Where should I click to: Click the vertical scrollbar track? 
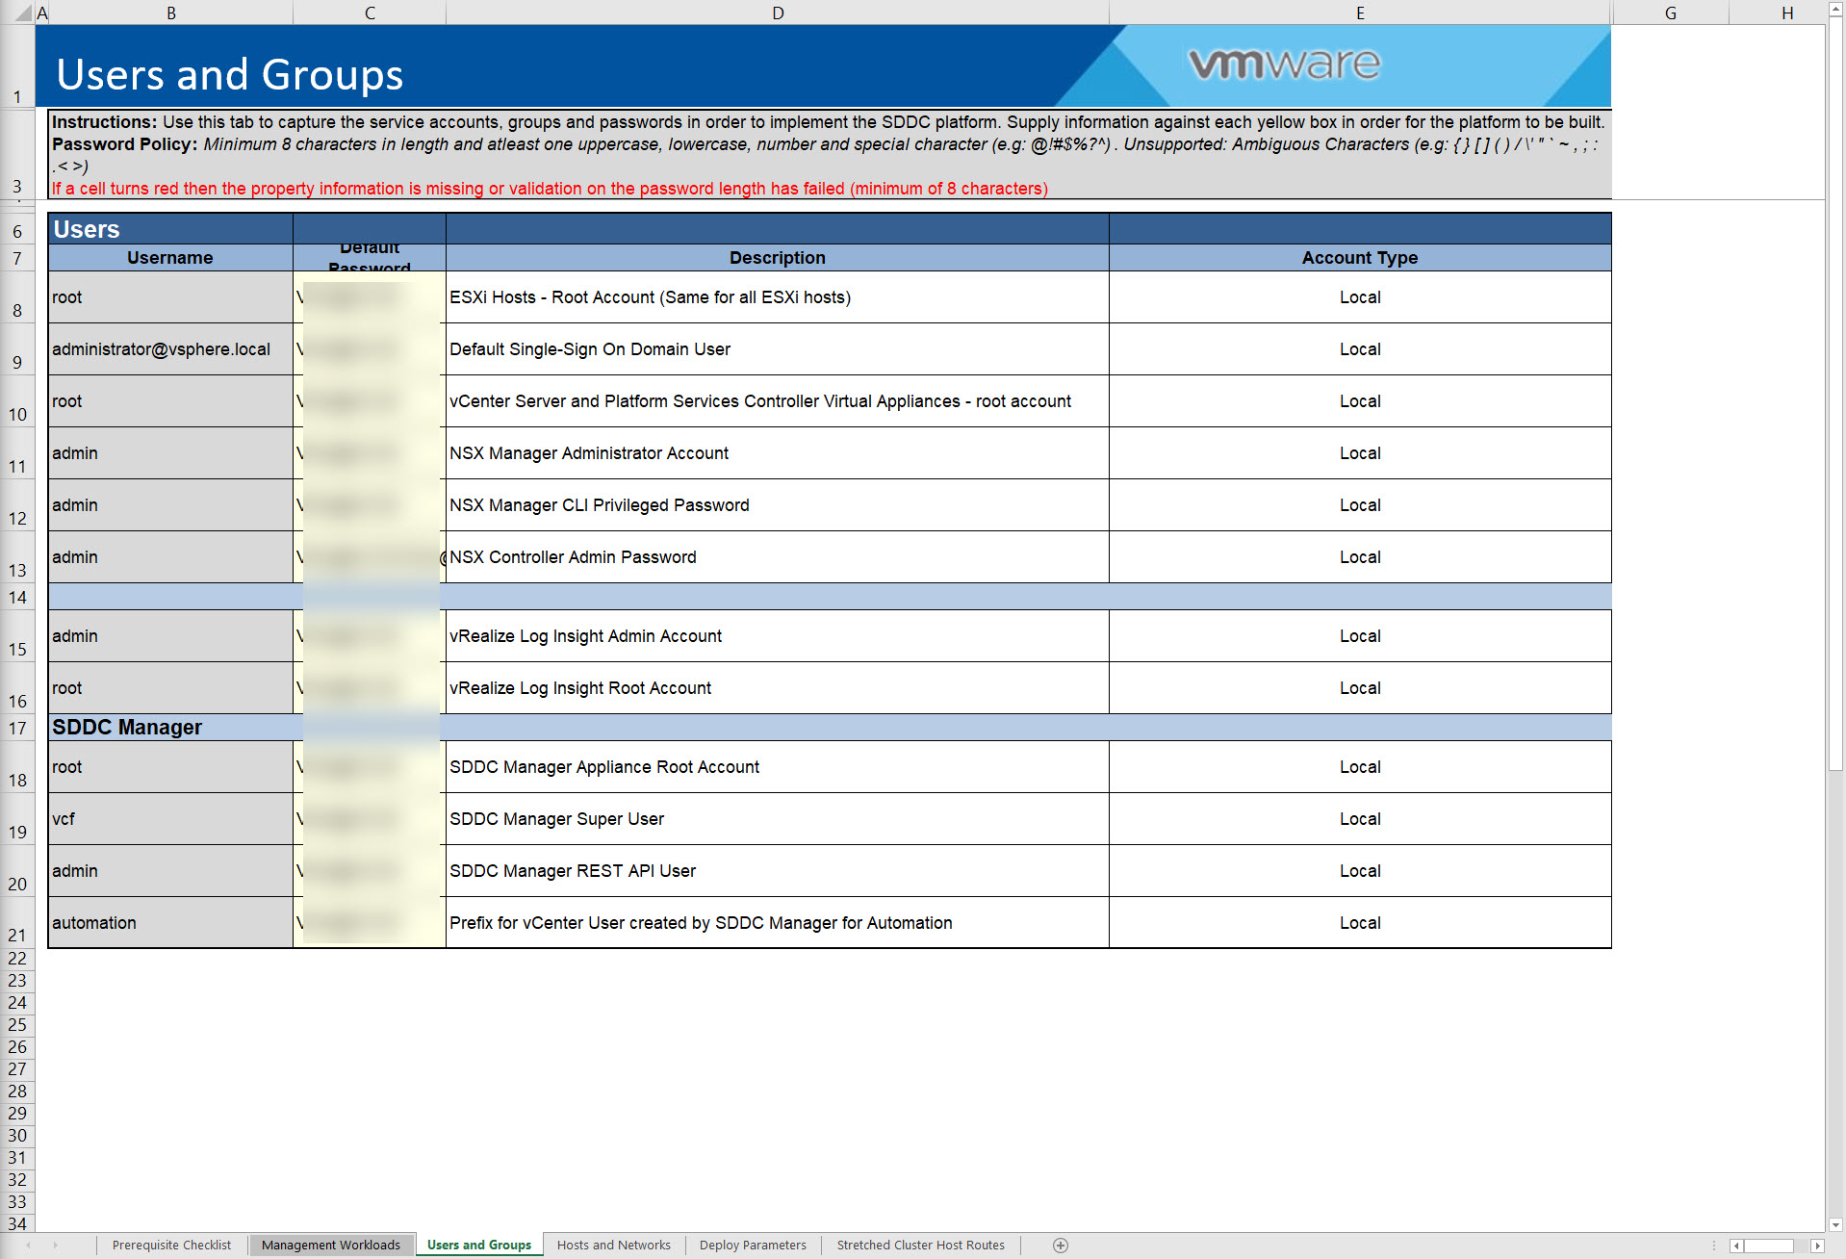coord(1835,963)
